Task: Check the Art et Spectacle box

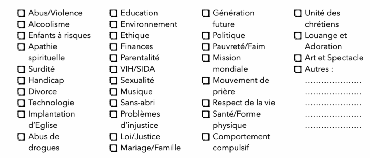Action: point(298,58)
